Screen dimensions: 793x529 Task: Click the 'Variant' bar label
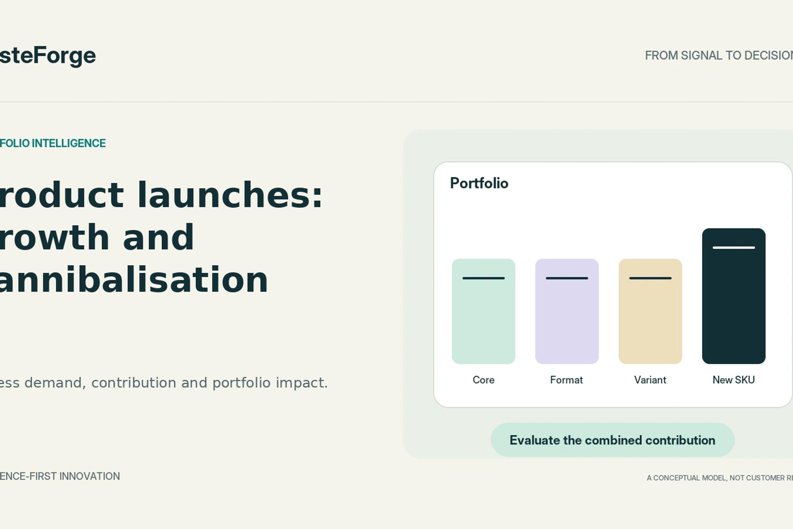tap(650, 380)
